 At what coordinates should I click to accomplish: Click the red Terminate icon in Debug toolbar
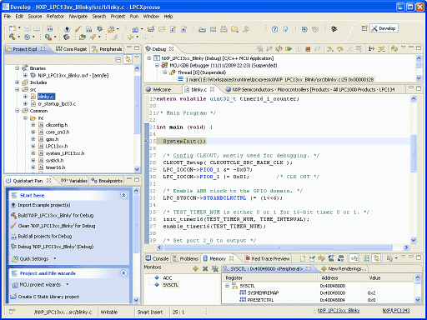(308, 49)
